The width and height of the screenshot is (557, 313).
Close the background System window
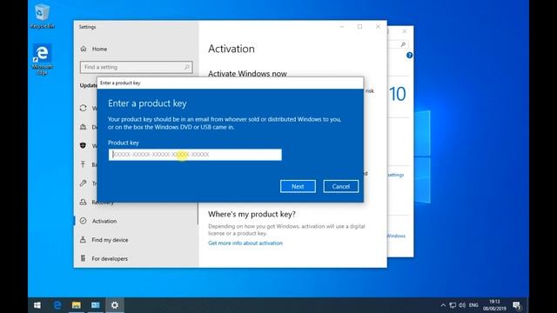404,31
